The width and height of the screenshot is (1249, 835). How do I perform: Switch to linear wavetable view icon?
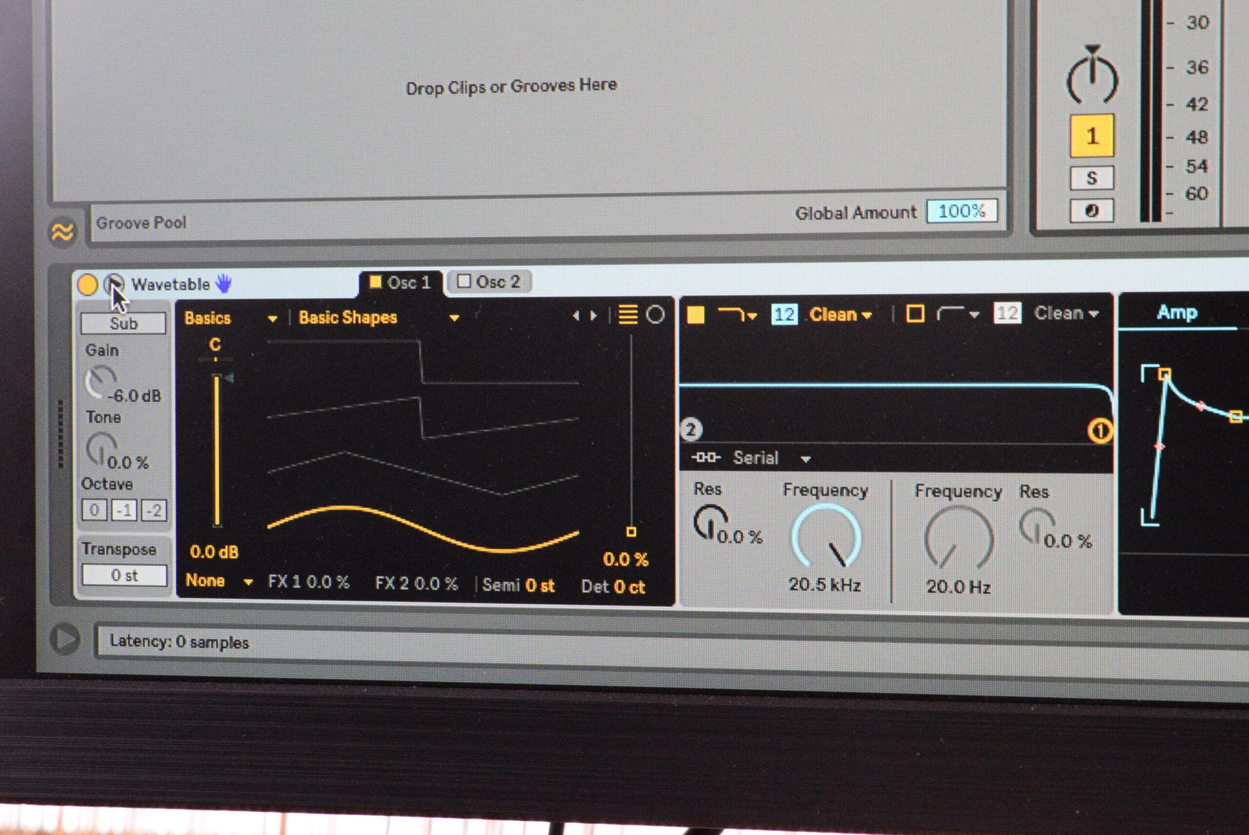pyautogui.click(x=628, y=314)
